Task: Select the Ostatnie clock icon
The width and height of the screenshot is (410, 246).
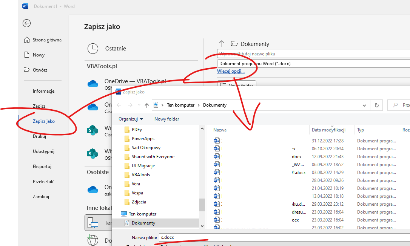Action: coord(93,49)
